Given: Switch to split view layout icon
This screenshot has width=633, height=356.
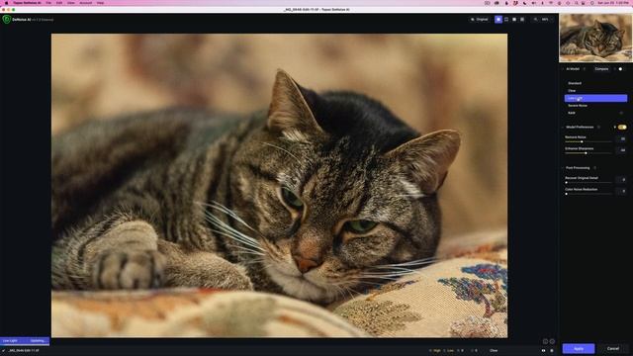Looking at the screenshot, I should click(506, 20).
